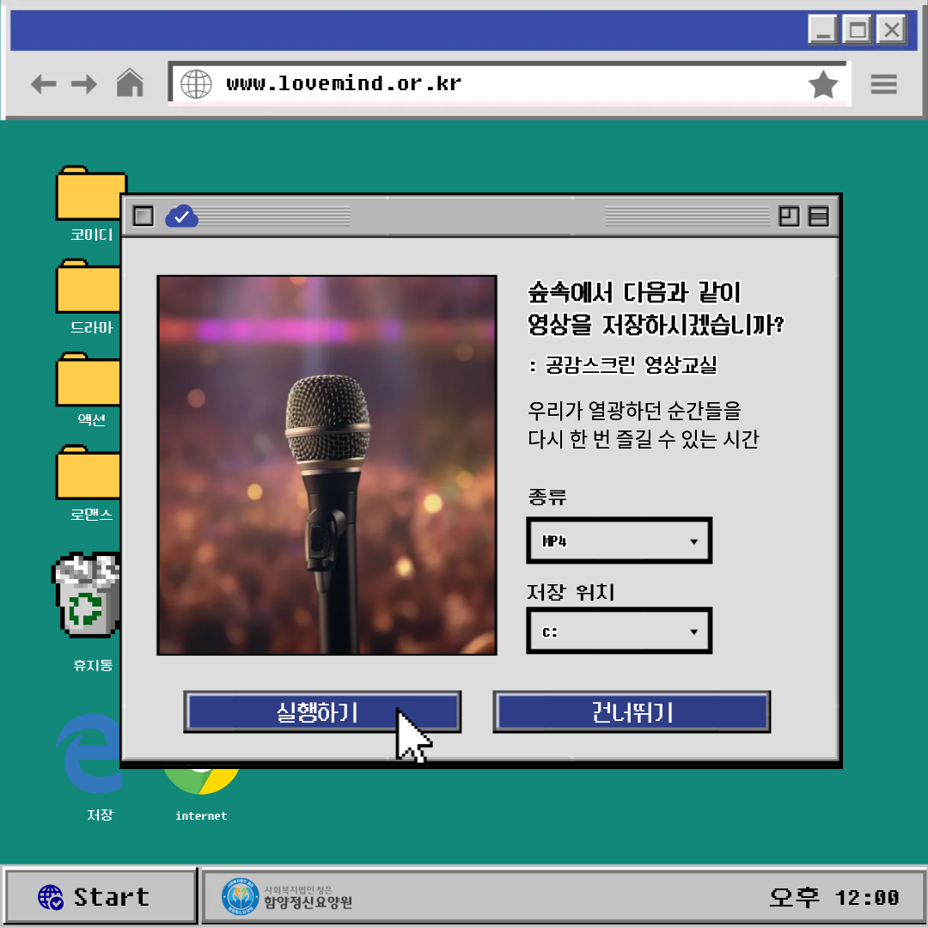
Task: Click the browser forward arrow
Action: (x=84, y=83)
